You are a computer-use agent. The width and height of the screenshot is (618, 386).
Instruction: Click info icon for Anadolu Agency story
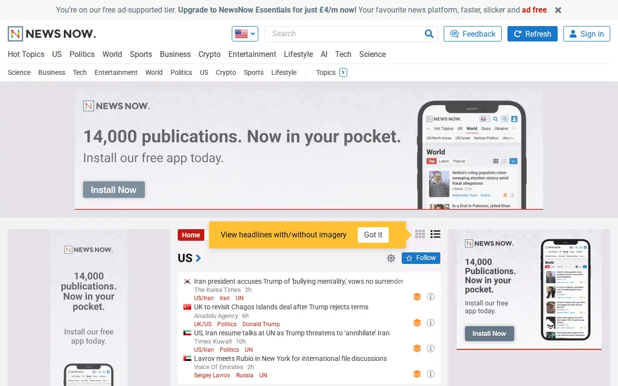pyautogui.click(x=431, y=323)
